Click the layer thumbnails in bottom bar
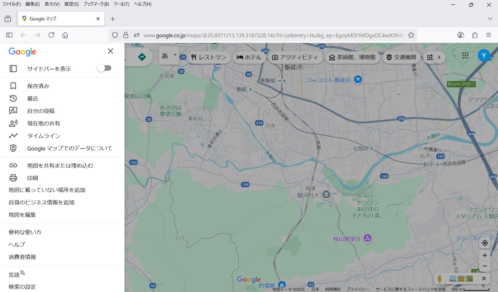Viewport: 498px width, 292px height. [461, 279]
